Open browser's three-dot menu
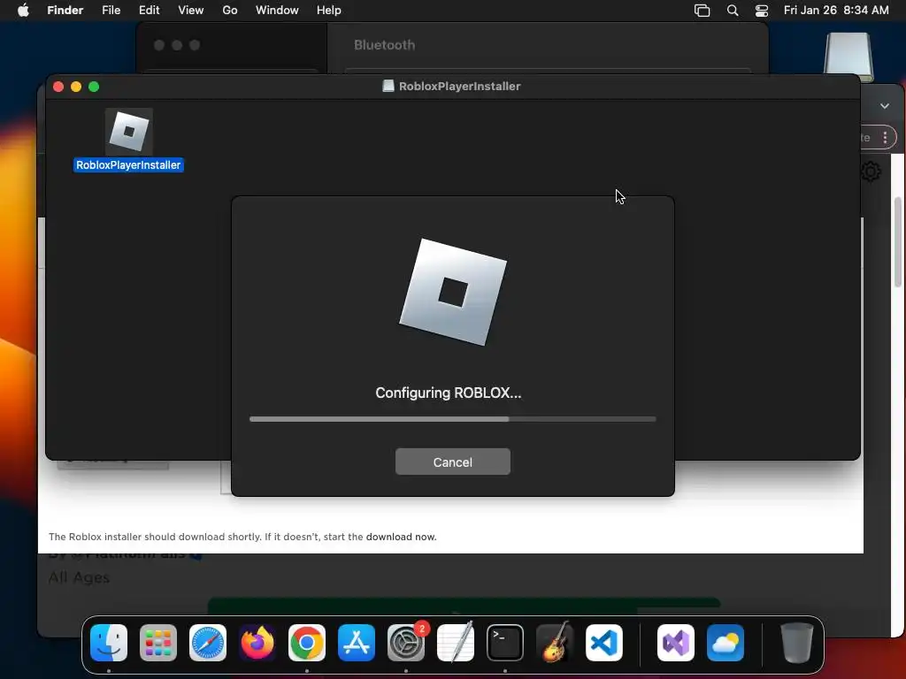Image resolution: width=906 pixels, height=679 pixels. pyautogui.click(x=885, y=137)
